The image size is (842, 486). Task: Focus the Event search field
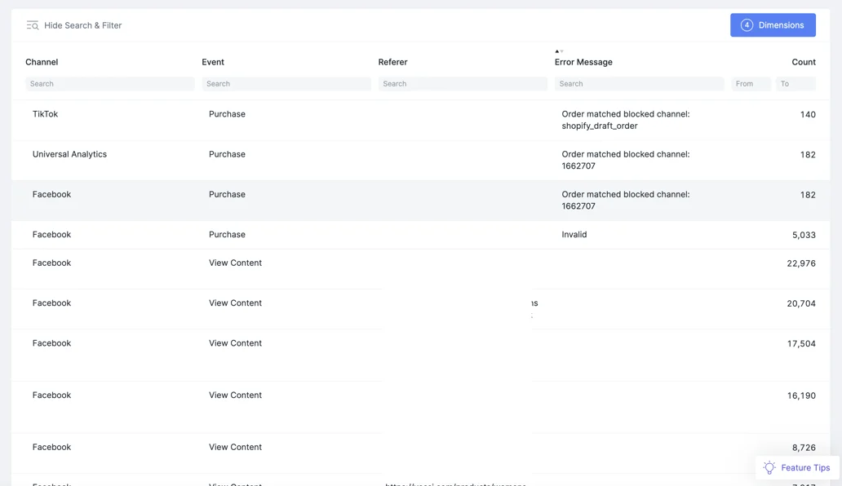pyautogui.click(x=286, y=84)
